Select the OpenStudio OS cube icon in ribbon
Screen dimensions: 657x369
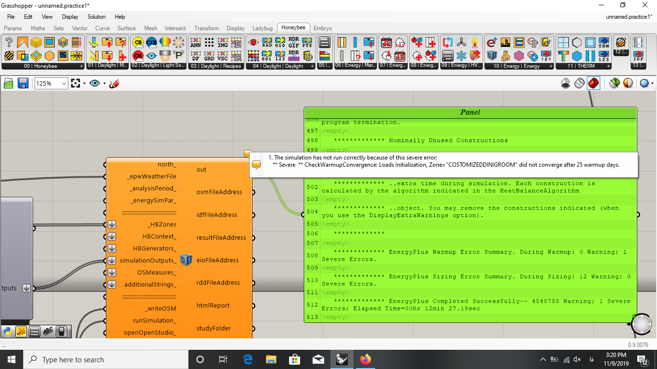point(491,55)
